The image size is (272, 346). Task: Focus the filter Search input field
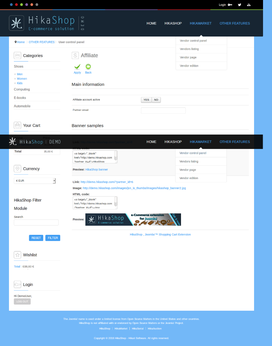coord(36,222)
